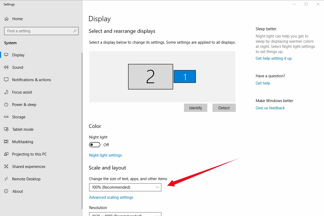Click the Multitasking icon

pos(6,142)
